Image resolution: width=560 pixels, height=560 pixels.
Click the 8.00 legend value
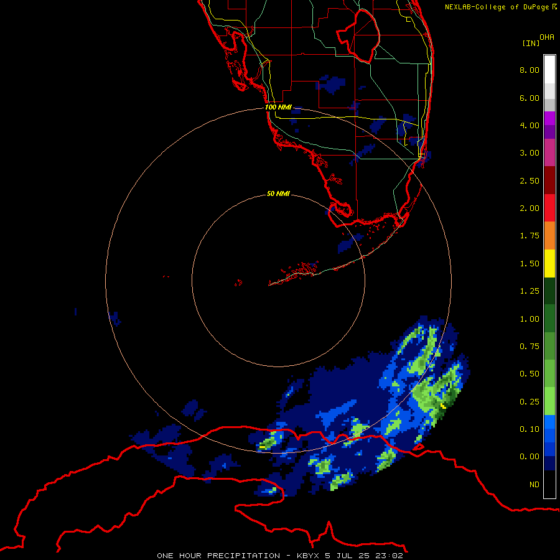tap(530, 70)
